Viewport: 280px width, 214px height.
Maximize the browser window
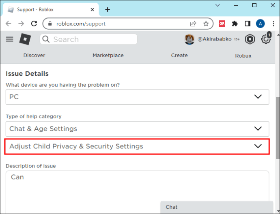(x=254, y=5)
